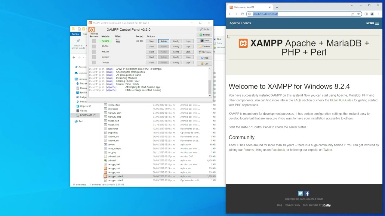Open recent locations dropdown in File Explorer
The width and height of the screenshot is (385, 216).
[84, 57]
